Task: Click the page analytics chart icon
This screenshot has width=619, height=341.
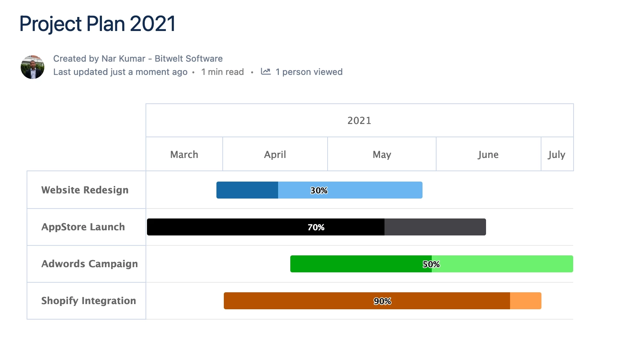Action: point(266,72)
